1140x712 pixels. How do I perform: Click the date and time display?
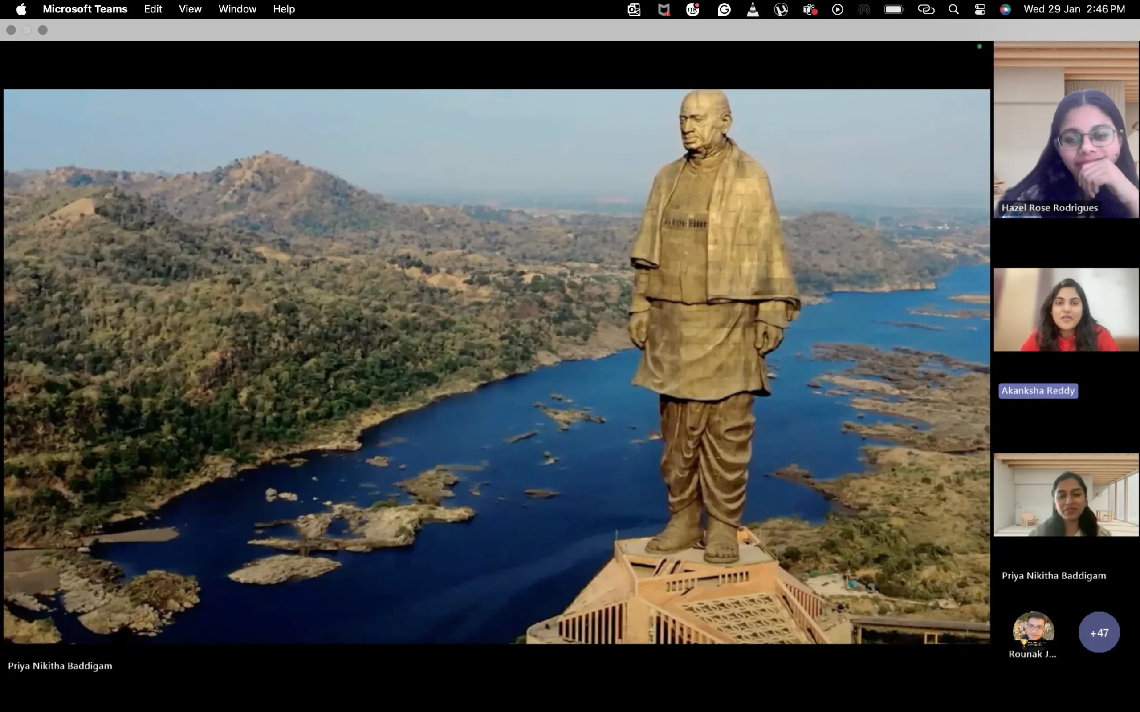[x=1074, y=9]
